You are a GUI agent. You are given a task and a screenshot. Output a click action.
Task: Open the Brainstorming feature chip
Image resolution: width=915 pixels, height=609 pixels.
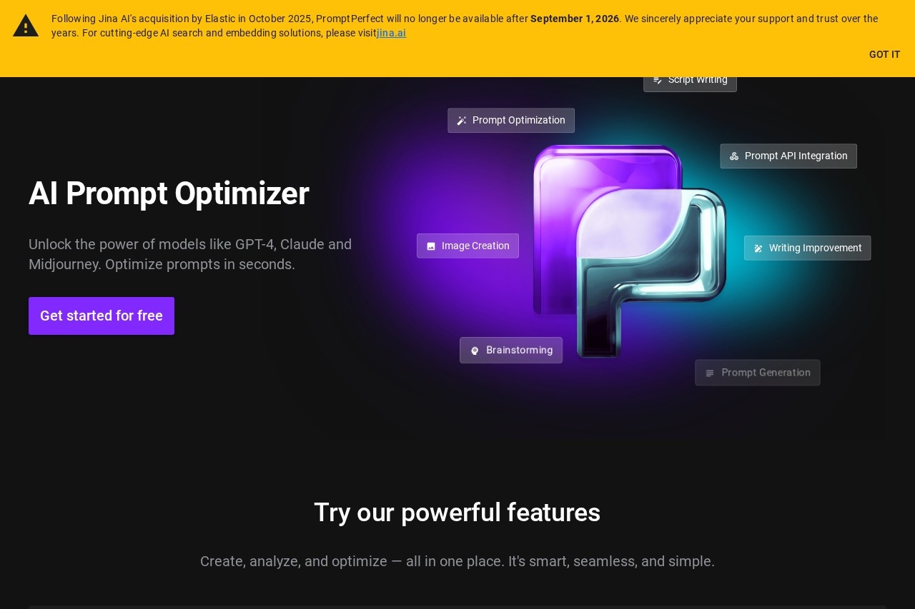(x=511, y=350)
